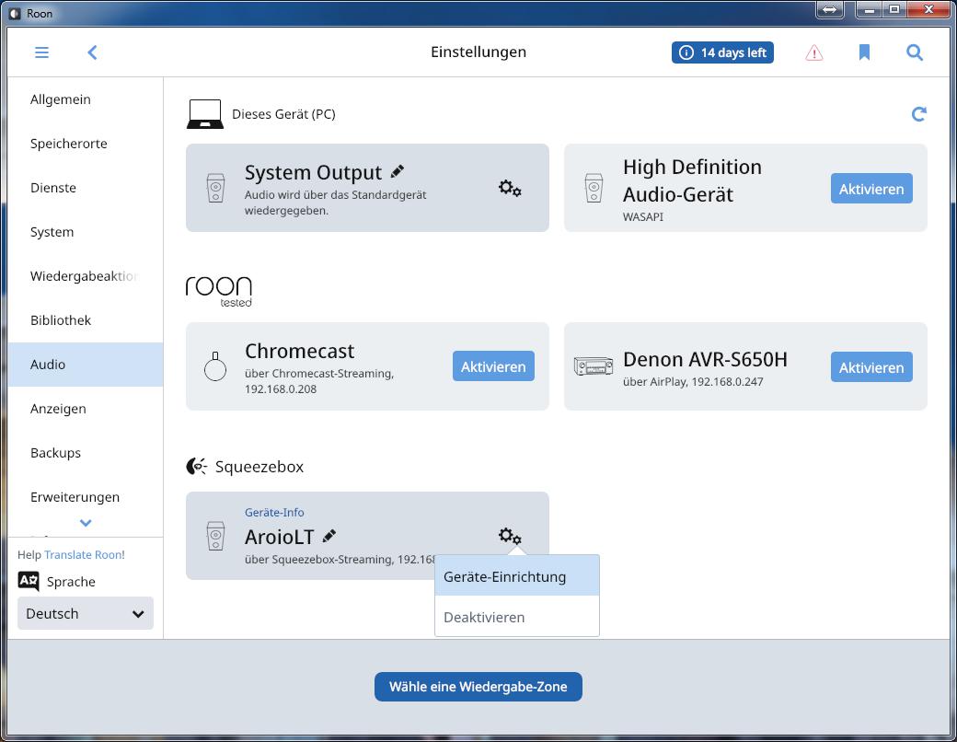The image size is (957, 742).
Task: Open the Dienste settings section
Action: coord(86,188)
